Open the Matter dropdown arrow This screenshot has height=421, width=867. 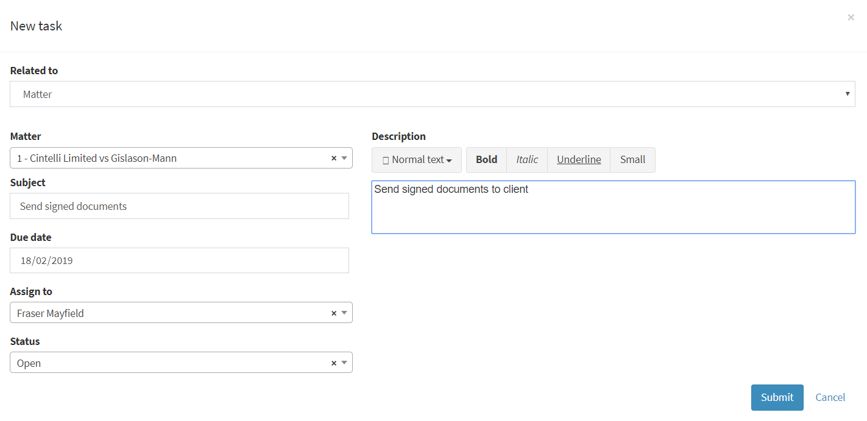[x=344, y=158]
